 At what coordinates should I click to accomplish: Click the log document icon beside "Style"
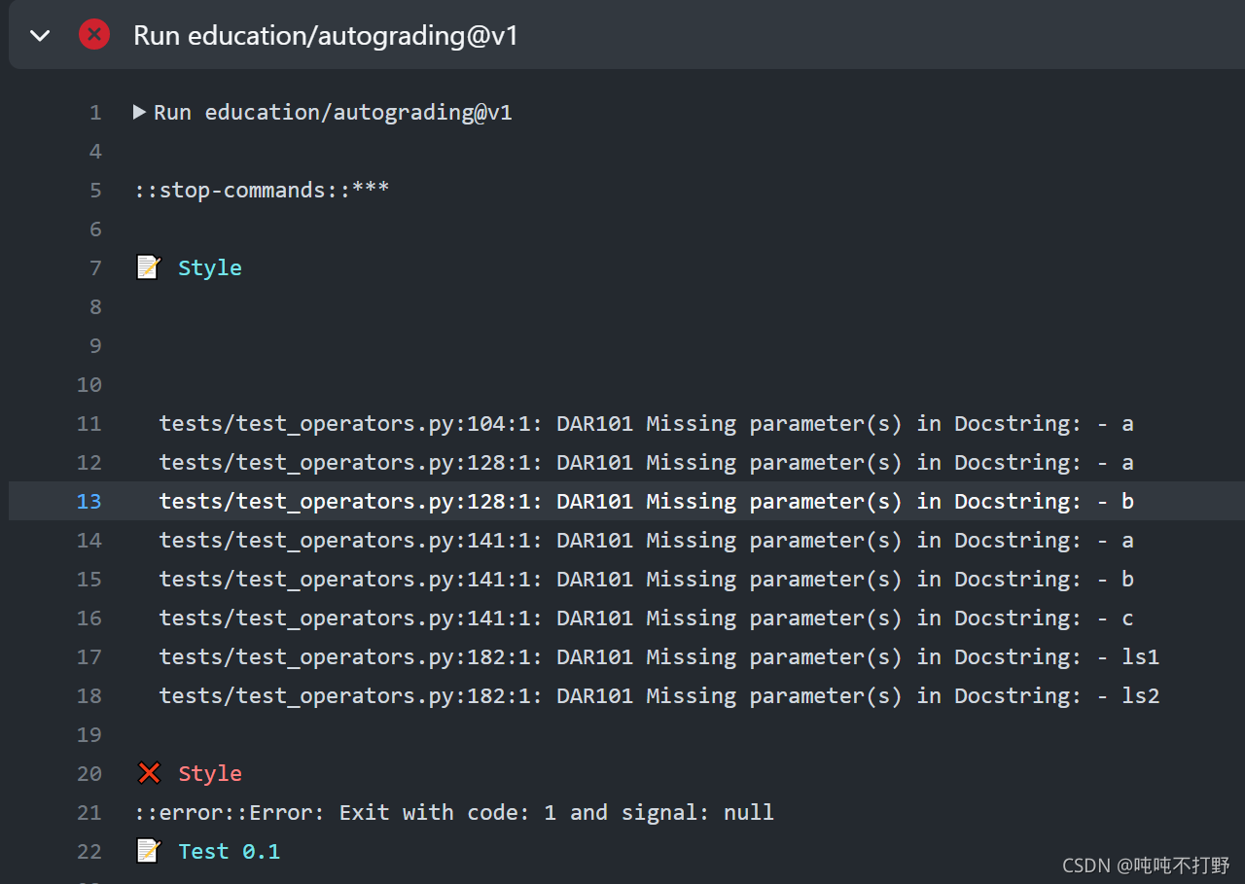(x=148, y=265)
